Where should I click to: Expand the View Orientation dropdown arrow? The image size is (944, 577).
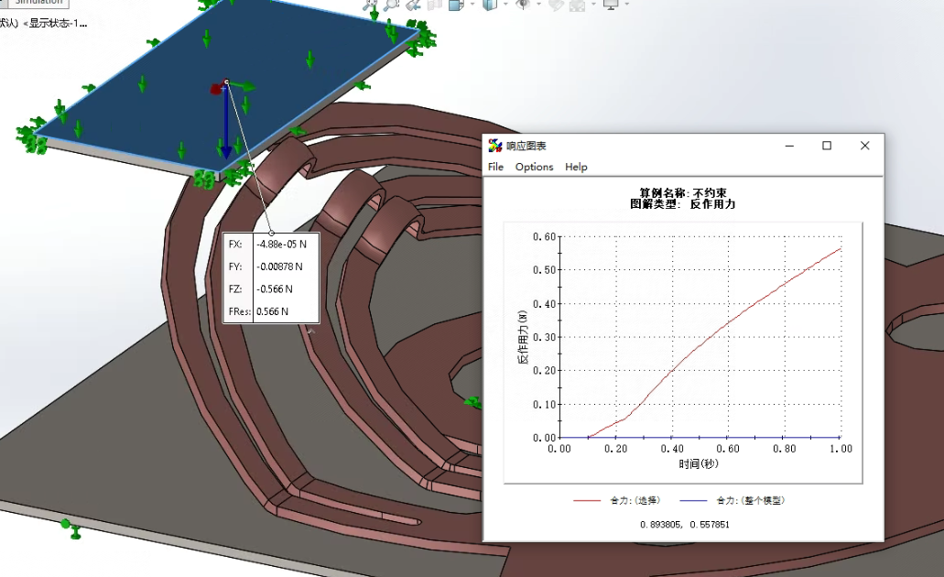pyautogui.click(x=472, y=5)
